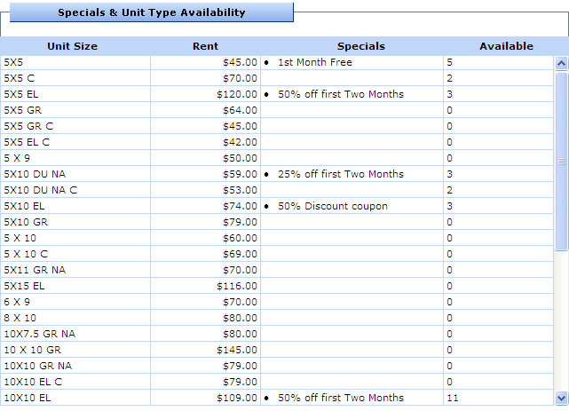Click the 25% off first Two Months special

tap(341, 175)
